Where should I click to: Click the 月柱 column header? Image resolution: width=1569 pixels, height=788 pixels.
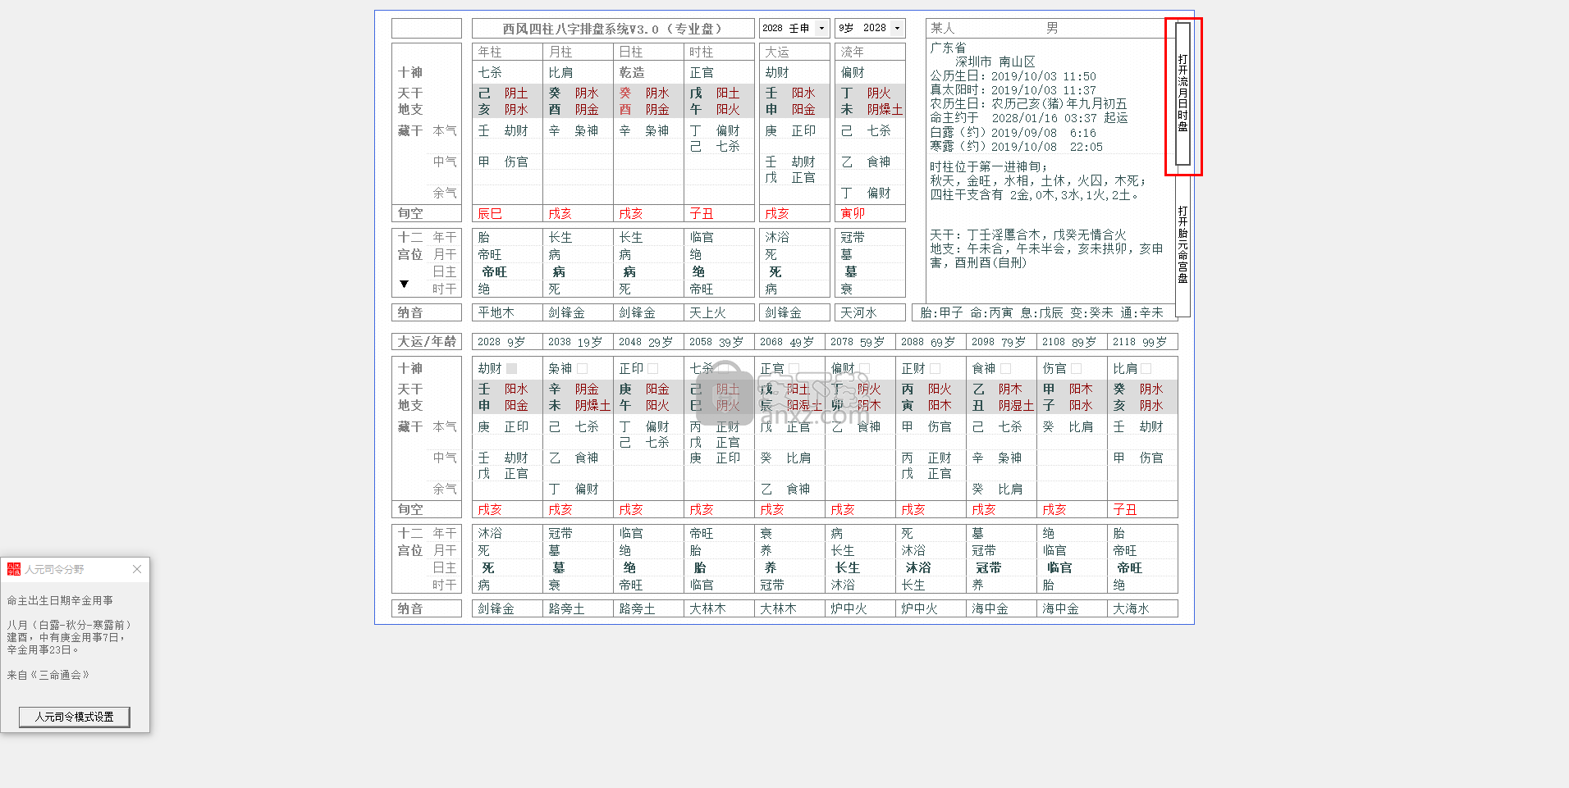tap(578, 52)
